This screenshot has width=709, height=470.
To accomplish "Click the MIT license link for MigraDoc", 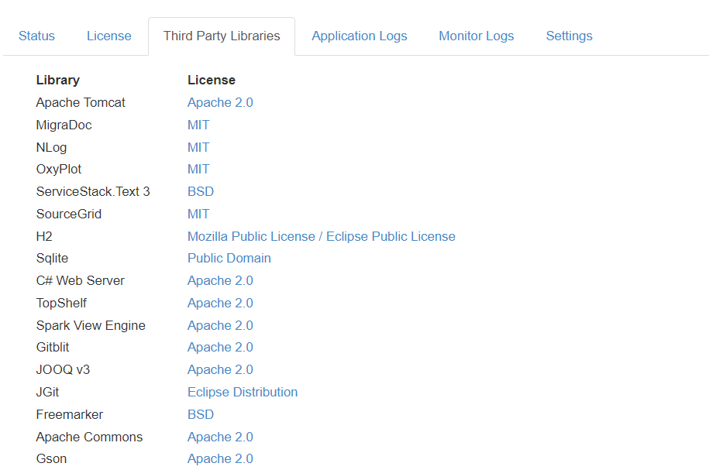I will (x=198, y=125).
